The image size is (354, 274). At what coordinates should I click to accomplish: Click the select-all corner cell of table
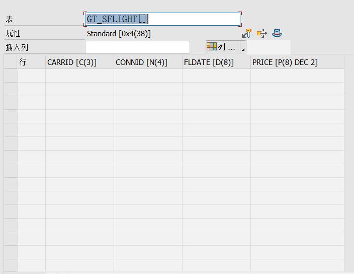(x=11, y=62)
